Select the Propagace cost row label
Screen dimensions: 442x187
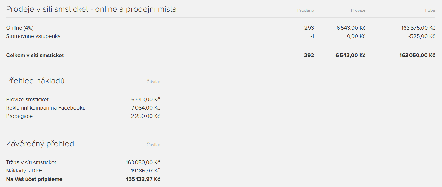click(19, 116)
